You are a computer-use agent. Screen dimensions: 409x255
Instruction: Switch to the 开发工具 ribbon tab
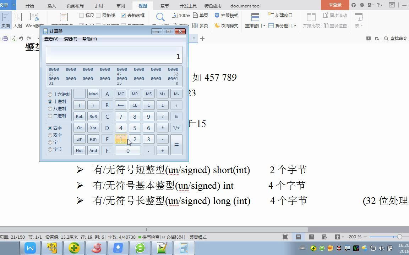pyautogui.click(x=188, y=6)
